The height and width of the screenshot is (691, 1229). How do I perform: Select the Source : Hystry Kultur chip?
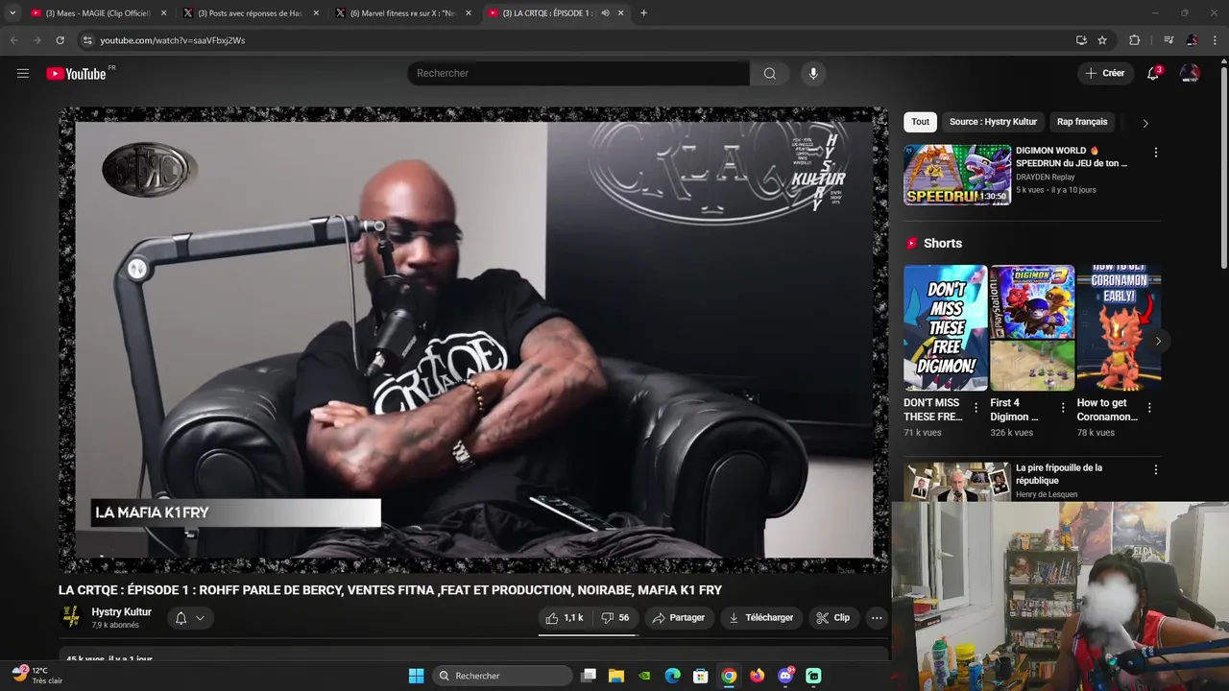(993, 122)
